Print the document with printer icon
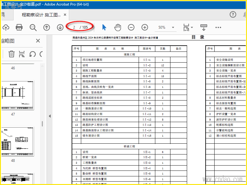 19,27
